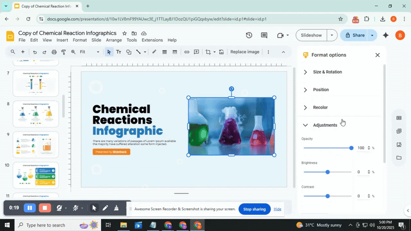Click the Paint format roller icon

64,52
